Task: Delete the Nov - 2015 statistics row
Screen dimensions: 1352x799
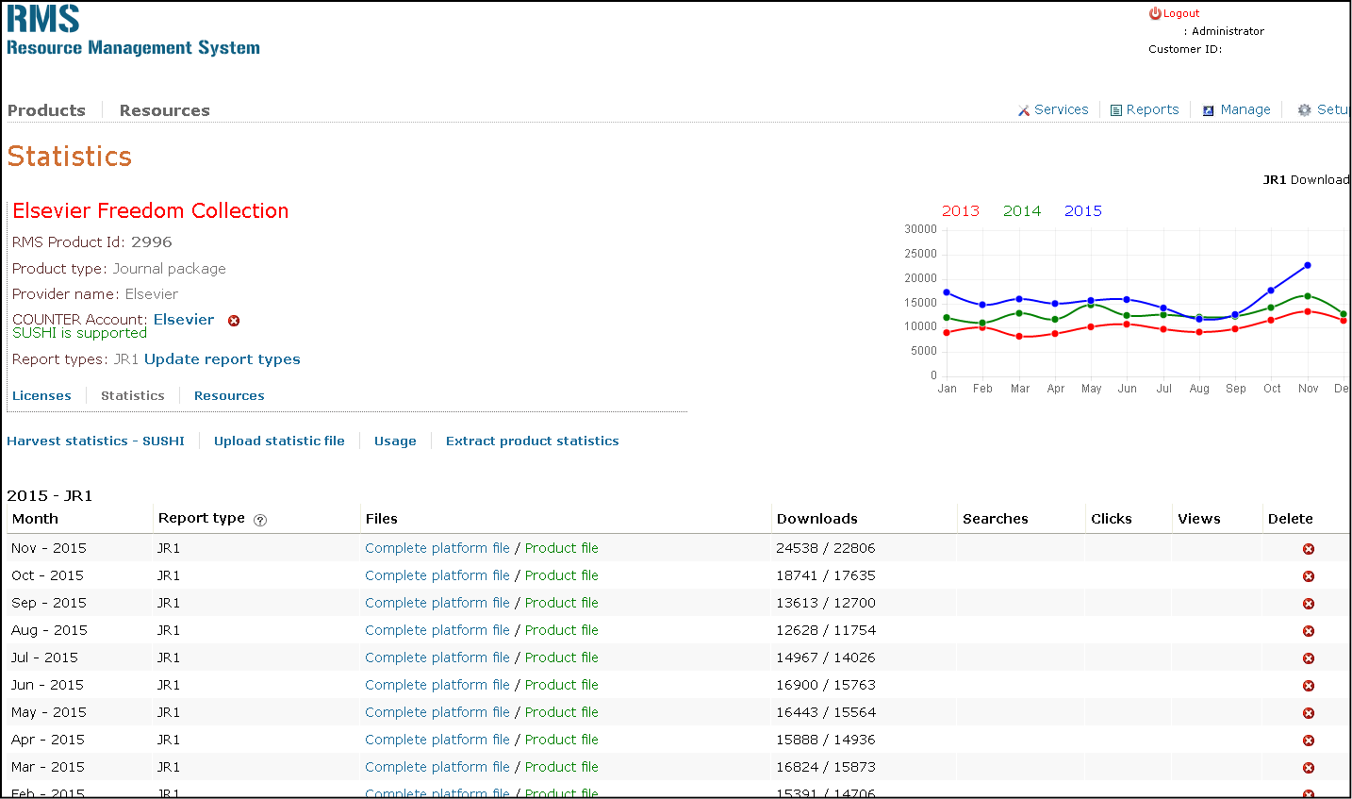Action: pos(1309,549)
